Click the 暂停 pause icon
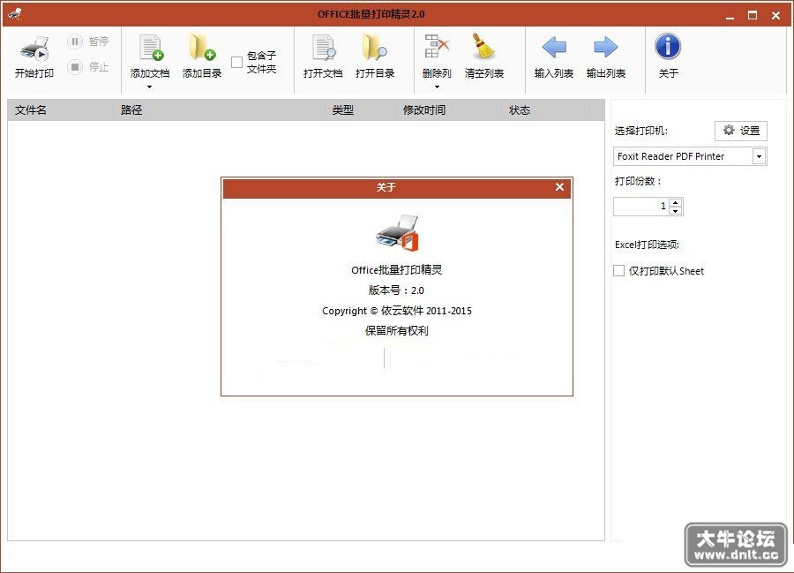 [x=75, y=41]
